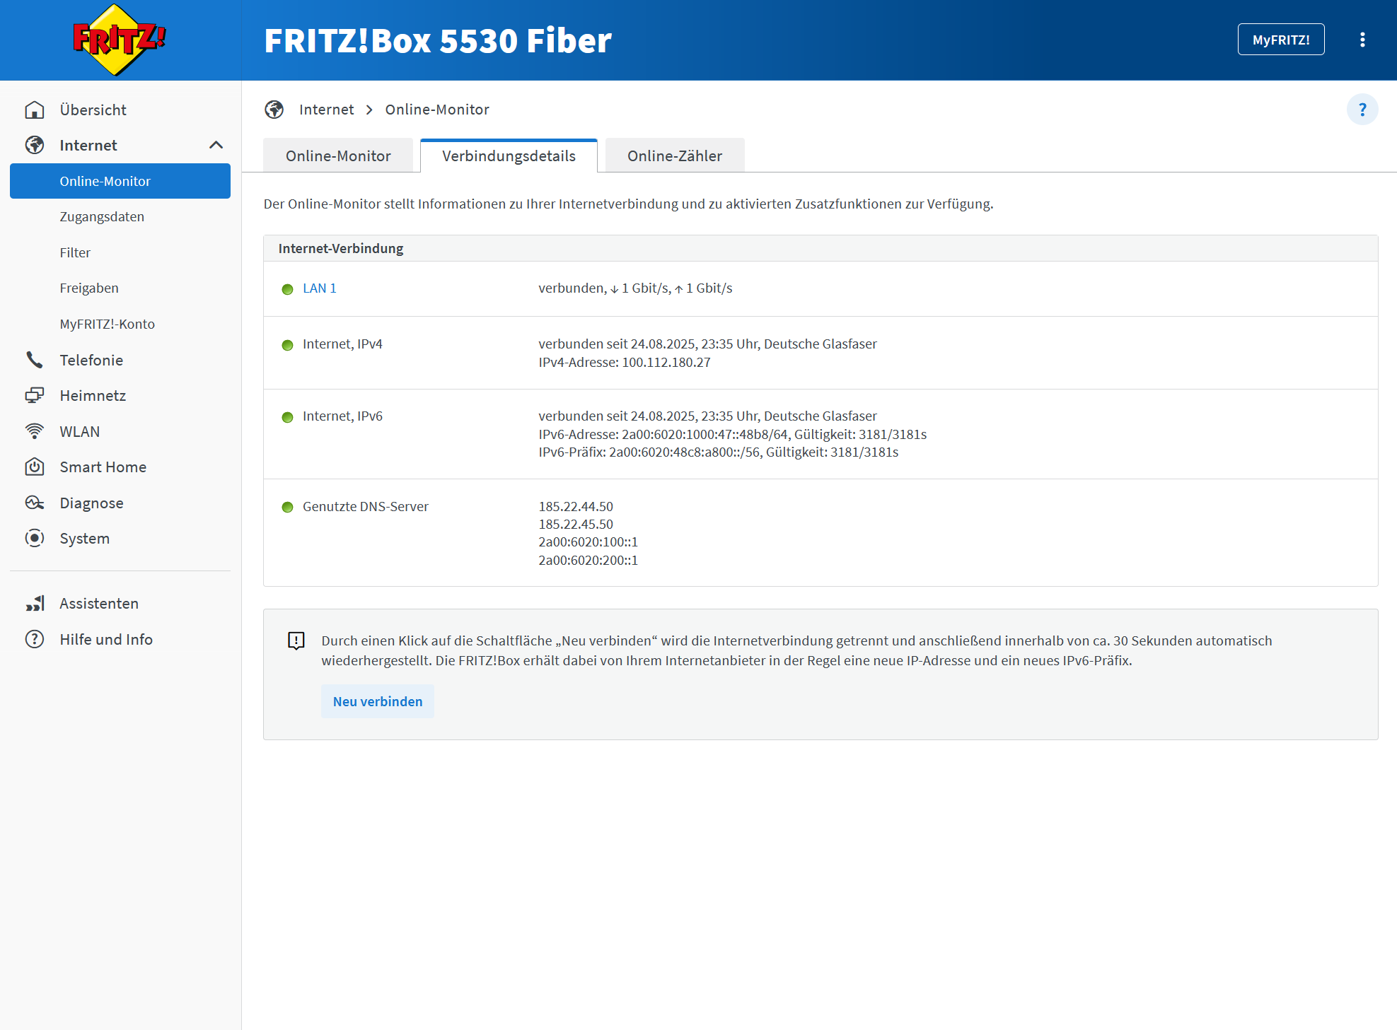The width and height of the screenshot is (1397, 1030).
Task: Click the FRITZ! logo
Action: click(120, 40)
